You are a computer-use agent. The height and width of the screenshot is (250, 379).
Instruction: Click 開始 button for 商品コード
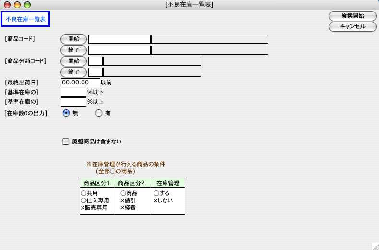[x=73, y=39]
